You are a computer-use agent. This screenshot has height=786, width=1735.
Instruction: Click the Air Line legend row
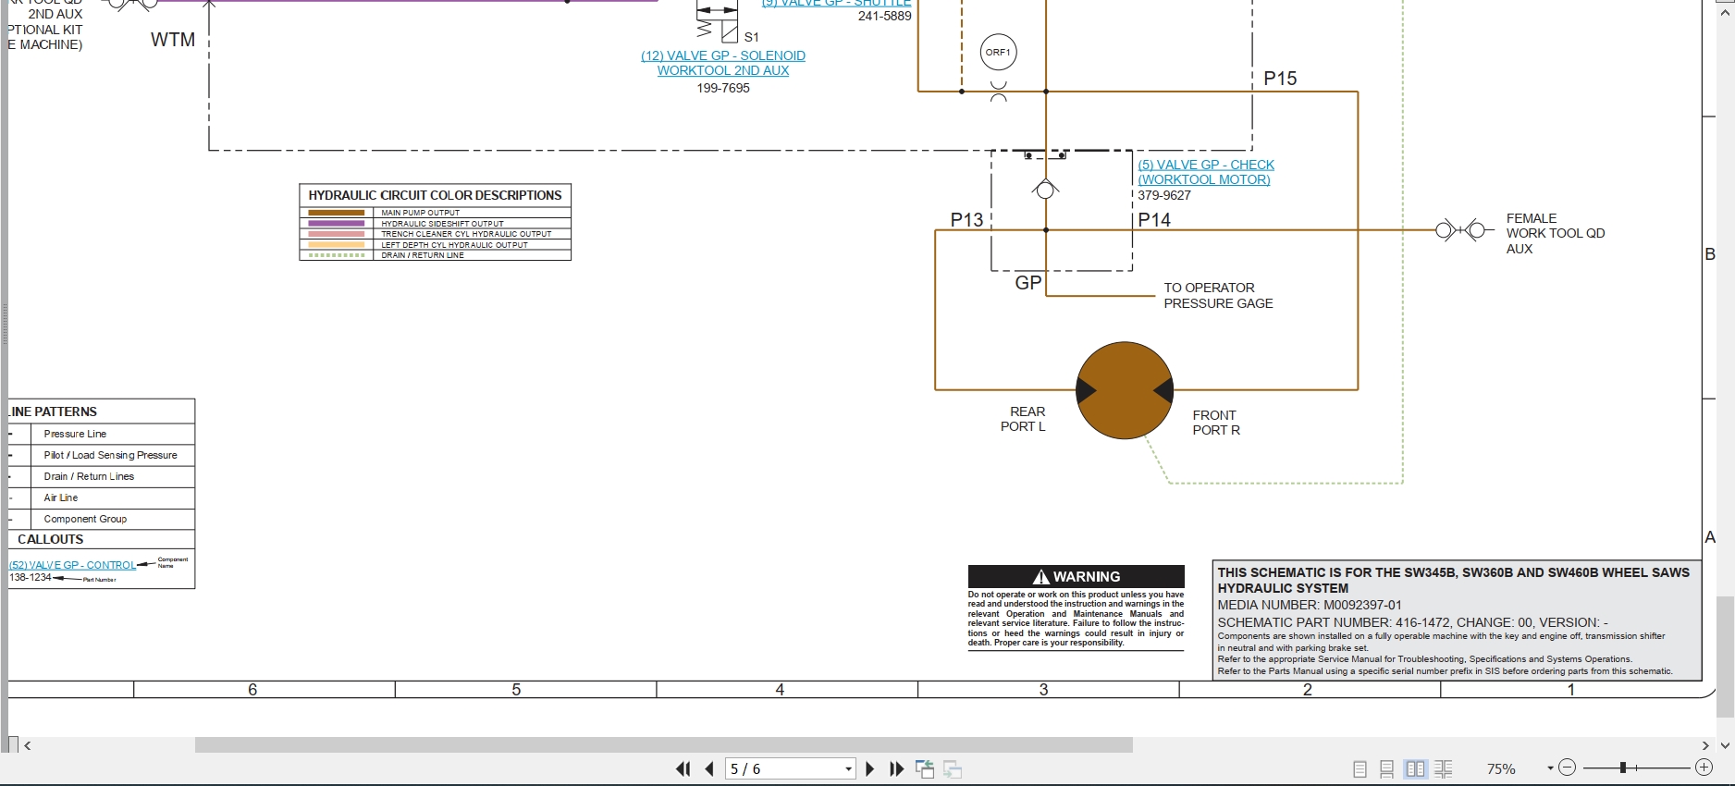102,497
